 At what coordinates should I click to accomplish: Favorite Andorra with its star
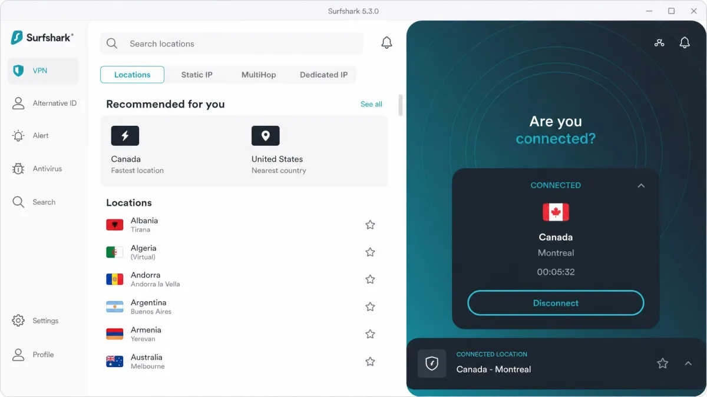[x=370, y=279]
